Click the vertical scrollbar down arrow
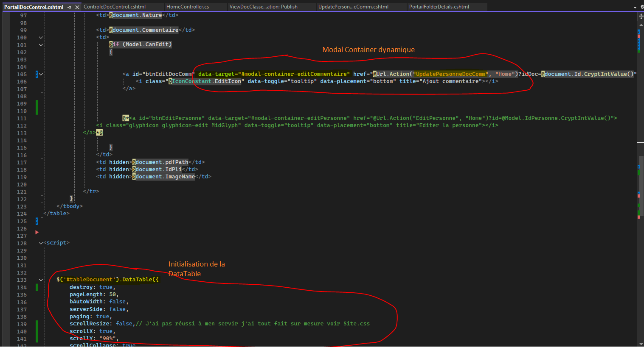Viewport: 644px width, 347px height. click(641, 344)
